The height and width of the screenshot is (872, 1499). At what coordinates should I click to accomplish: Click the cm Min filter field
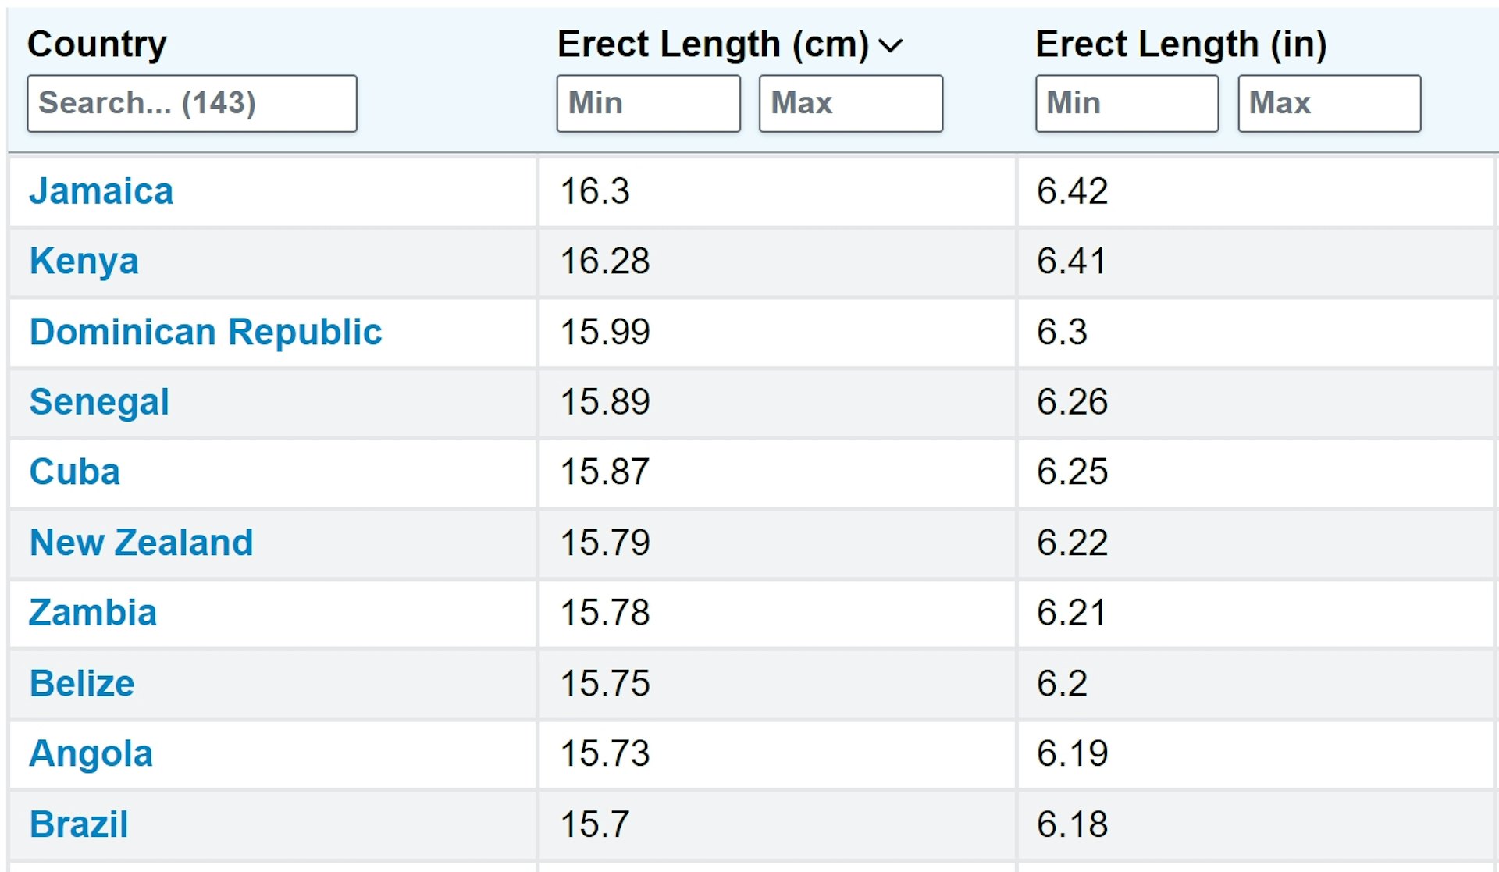[648, 103]
